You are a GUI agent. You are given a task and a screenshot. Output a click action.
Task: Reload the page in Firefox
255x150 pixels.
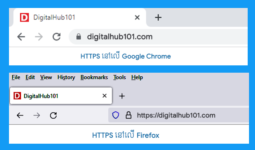pos(53,115)
